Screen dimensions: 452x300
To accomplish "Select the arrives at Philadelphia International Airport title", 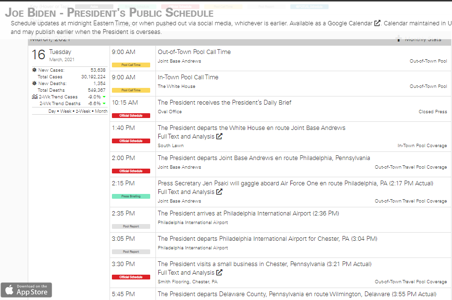I will point(248,214).
